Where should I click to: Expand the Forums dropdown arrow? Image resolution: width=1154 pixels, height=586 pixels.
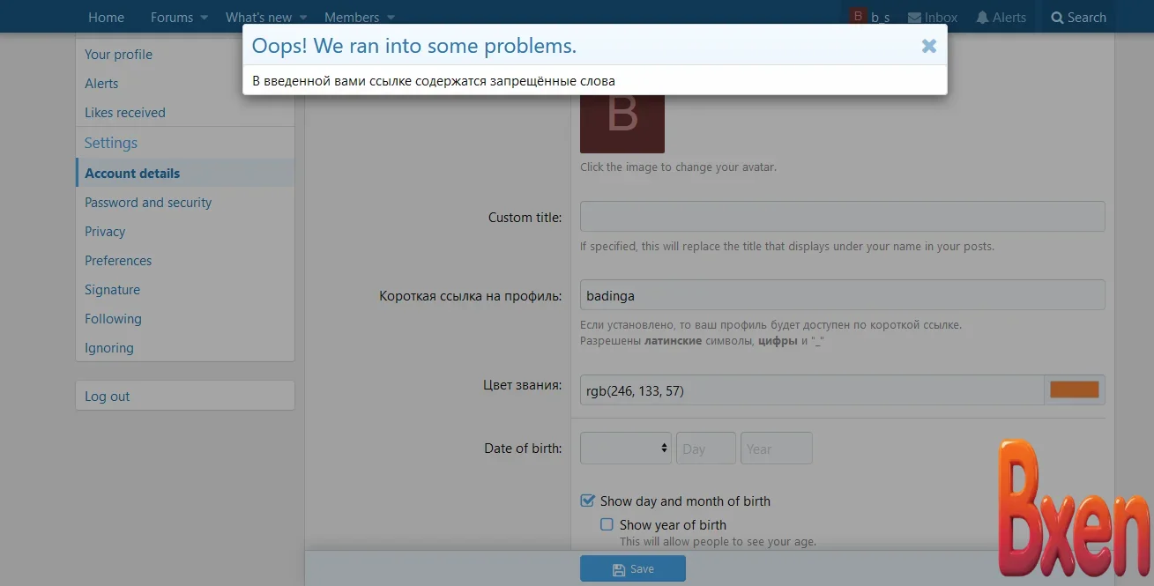tap(205, 18)
